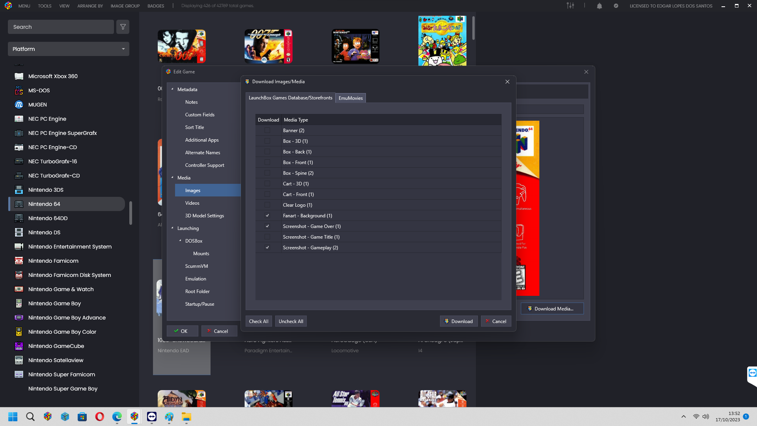Click the LaunchBox logo icon at top left
Image resolution: width=757 pixels, height=426 pixels.
(8, 6)
